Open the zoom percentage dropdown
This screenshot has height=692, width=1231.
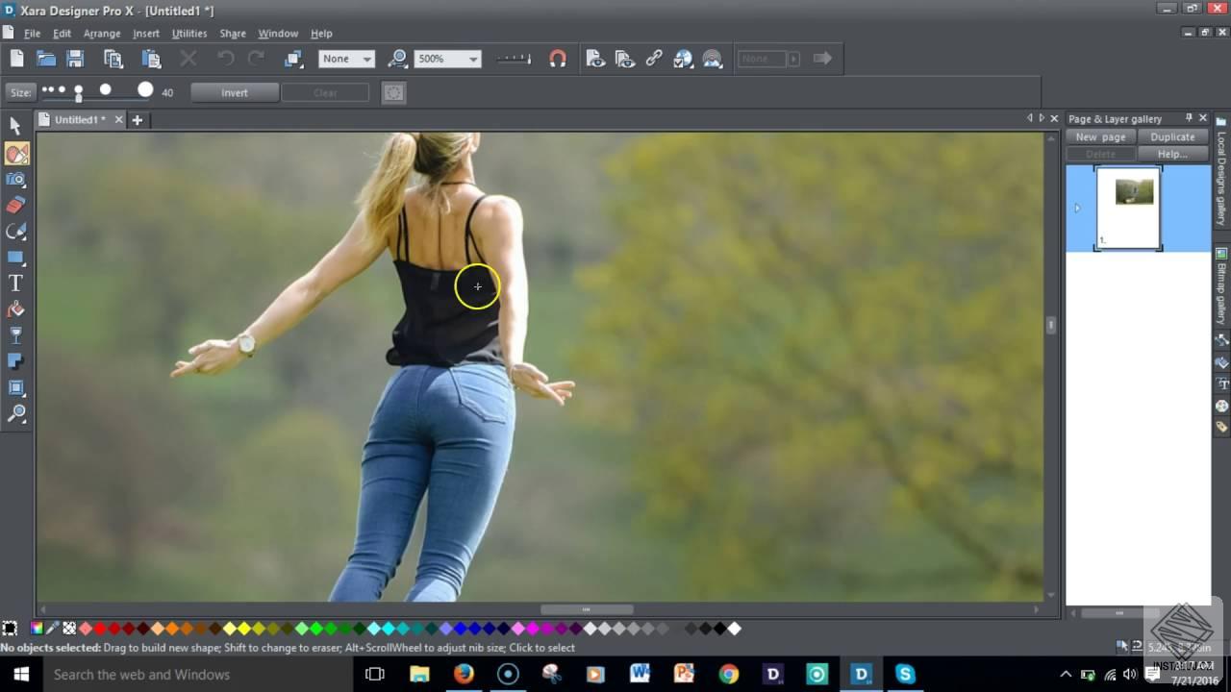pos(473,59)
